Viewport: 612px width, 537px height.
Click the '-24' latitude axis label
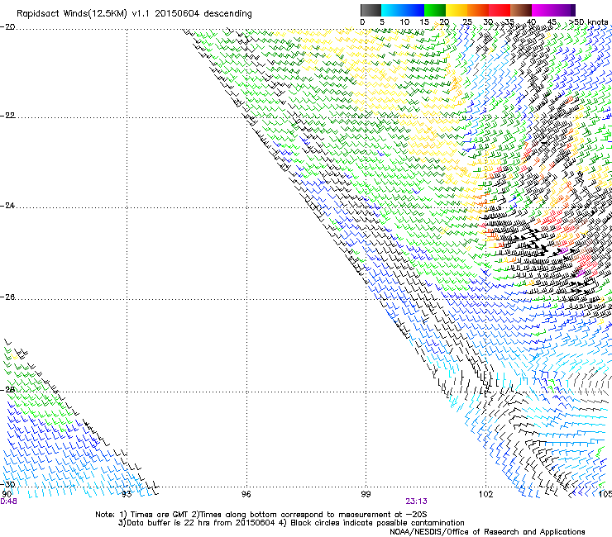[x=7, y=206]
